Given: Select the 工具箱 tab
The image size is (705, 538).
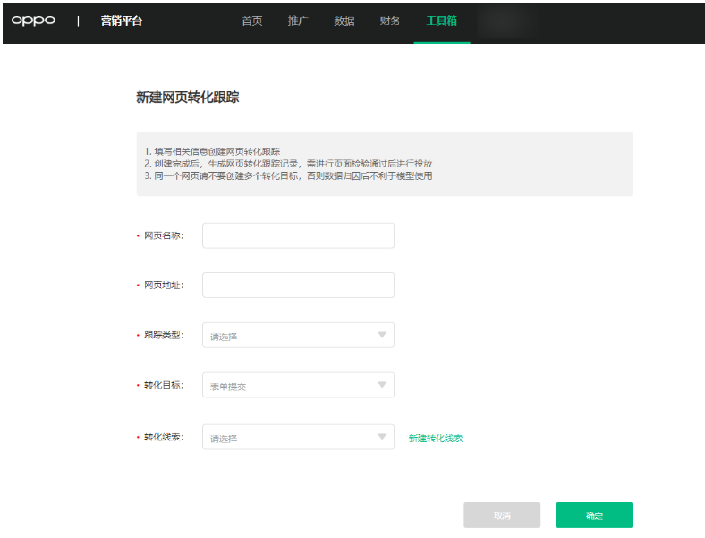Looking at the screenshot, I should point(442,21).
